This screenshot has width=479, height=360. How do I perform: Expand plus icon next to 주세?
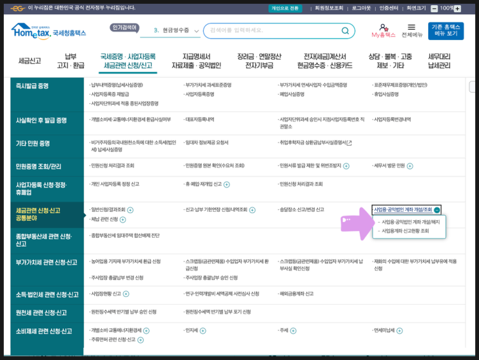[x=293, y=331]
